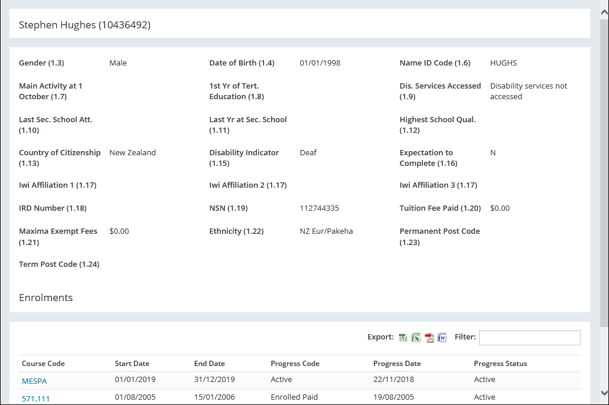The height and width of the screenshot is (405, 609).
Task: Sort by Progress Status column header
Action: point(500,364)
